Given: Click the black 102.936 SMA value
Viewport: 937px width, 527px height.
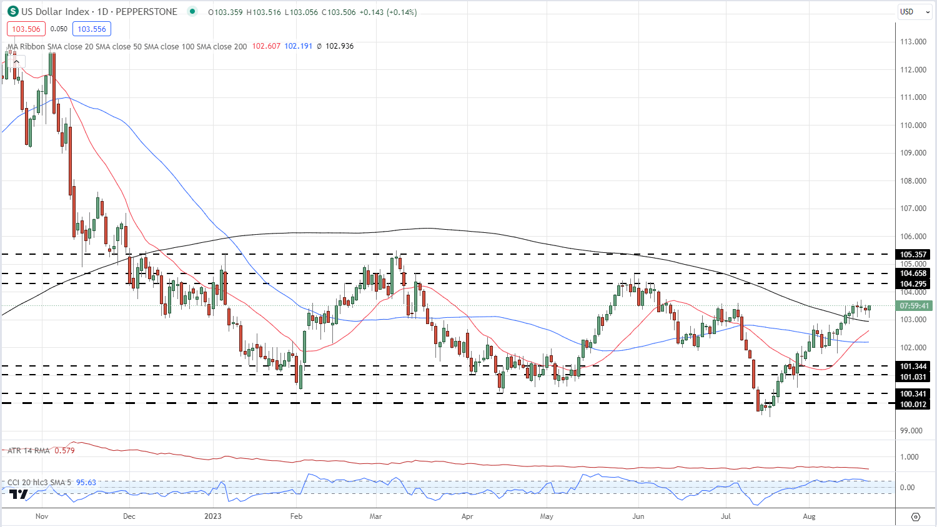Looking at the screenshot, I should pyautogui.click(x=339, y=46).
